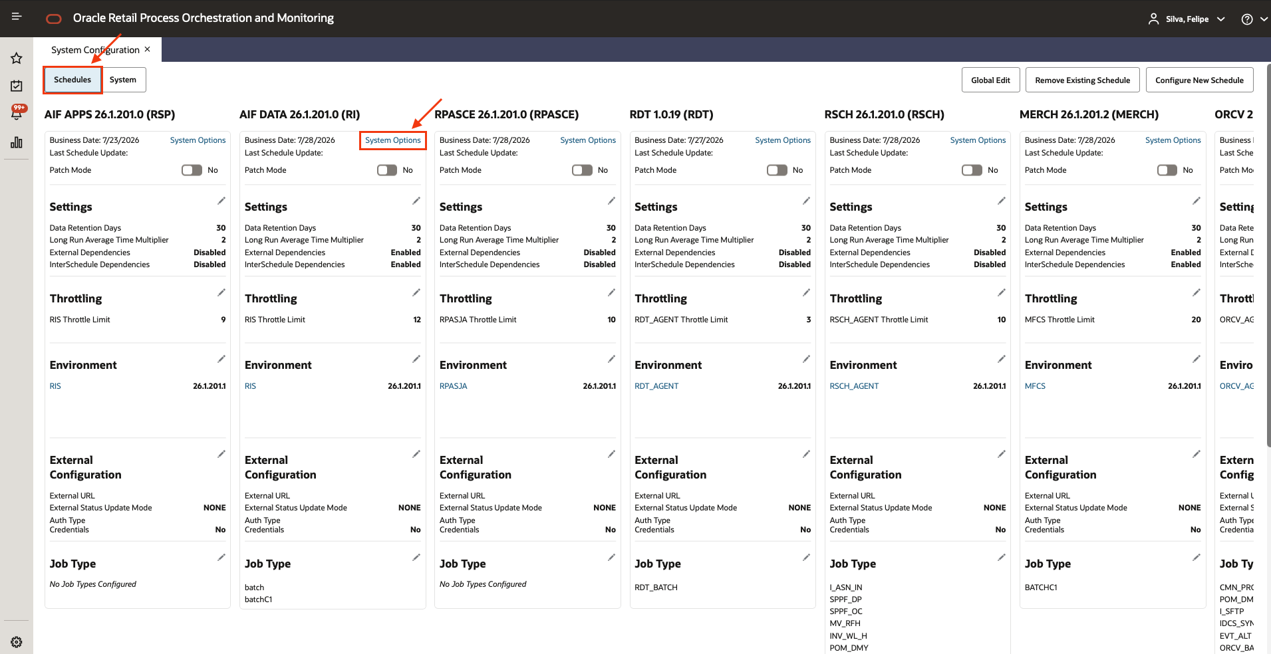Edit Throttling for RSCH schedule
Image resolution: width=1271 pixels, height=654 pixels.
click(1002, 292)
